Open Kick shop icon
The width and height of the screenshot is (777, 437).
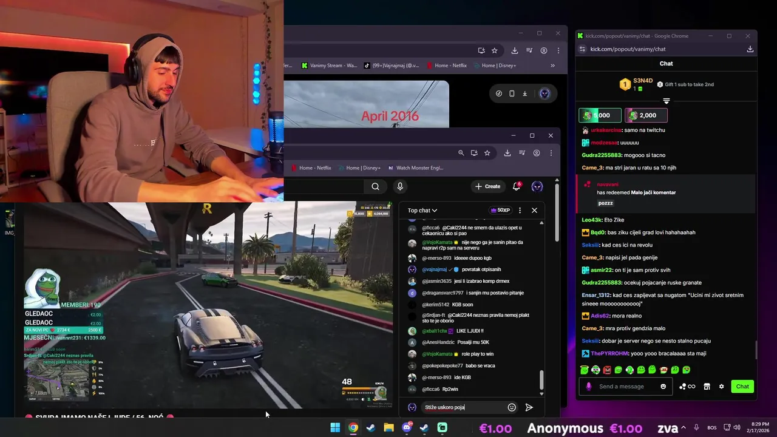coord(707,387)
